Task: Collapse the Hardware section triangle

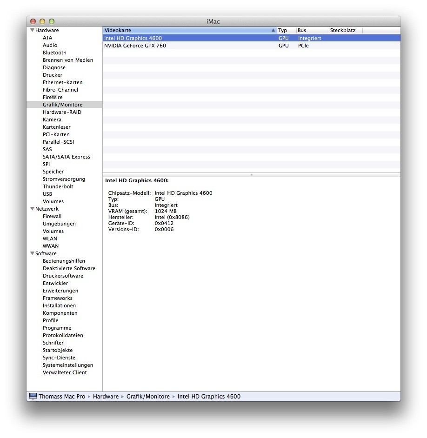Action: click(32, 30)
